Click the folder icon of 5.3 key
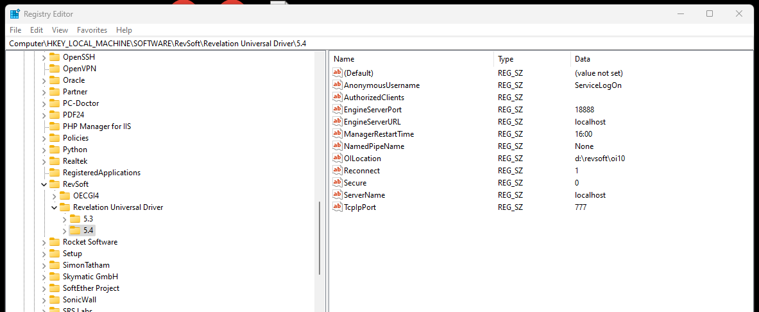Viewport: 759px width, 312px height. coord(75,218)
